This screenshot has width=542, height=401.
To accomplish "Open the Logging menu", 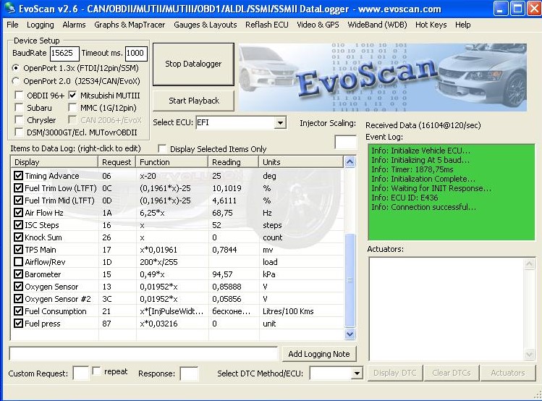I will [x=41, y=25].
